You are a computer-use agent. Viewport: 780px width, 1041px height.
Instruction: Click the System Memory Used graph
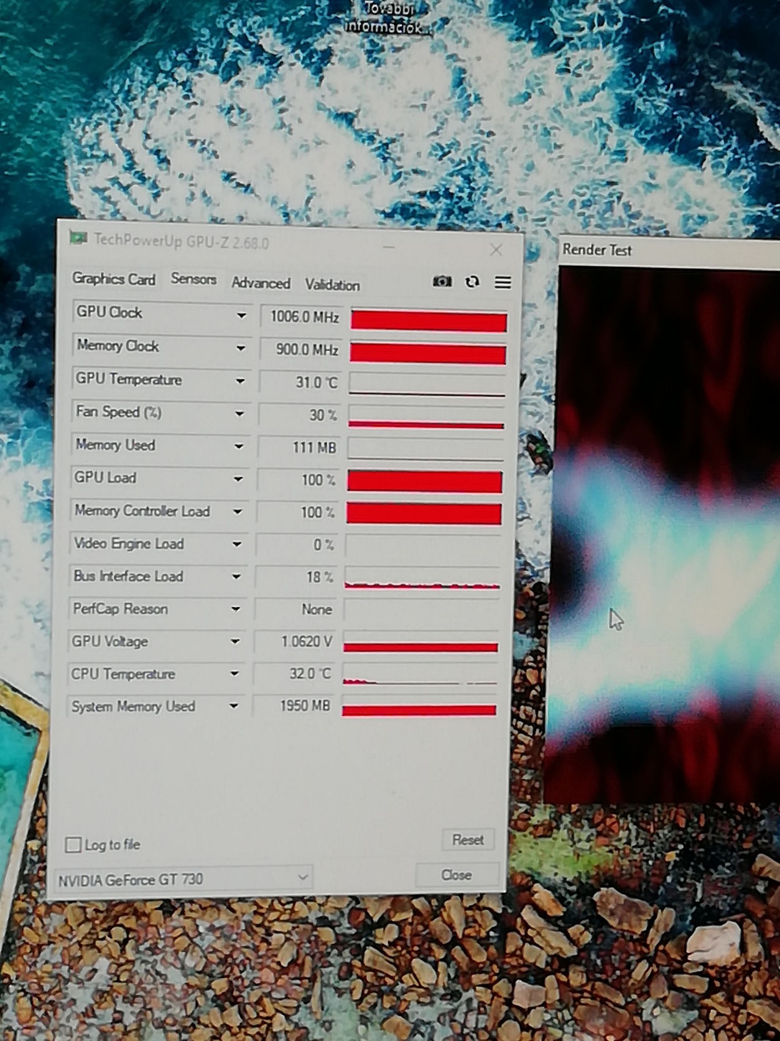419,705
